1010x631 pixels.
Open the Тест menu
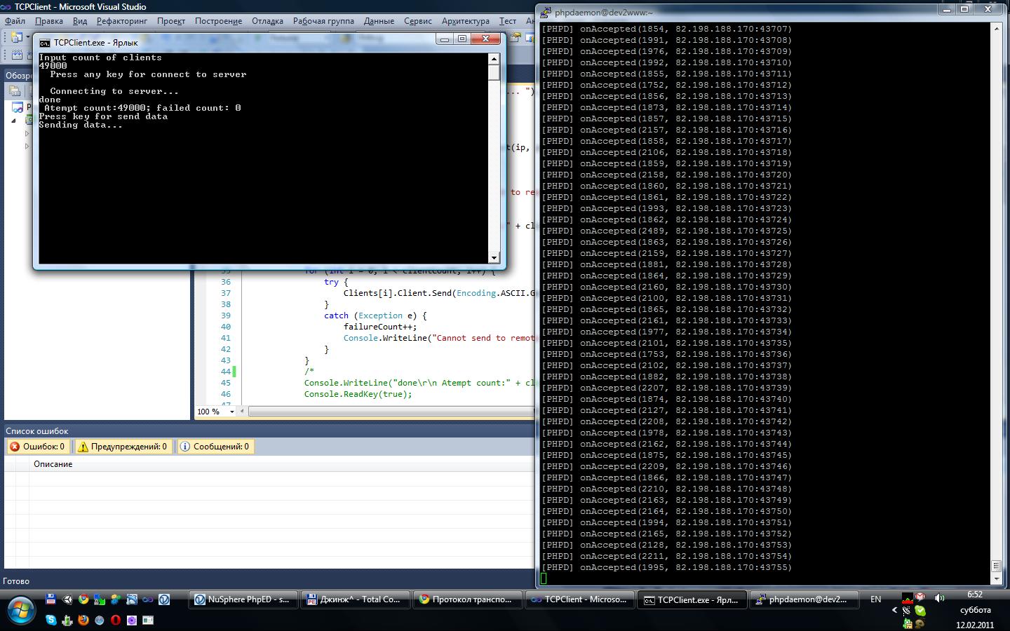pos(507,21)
